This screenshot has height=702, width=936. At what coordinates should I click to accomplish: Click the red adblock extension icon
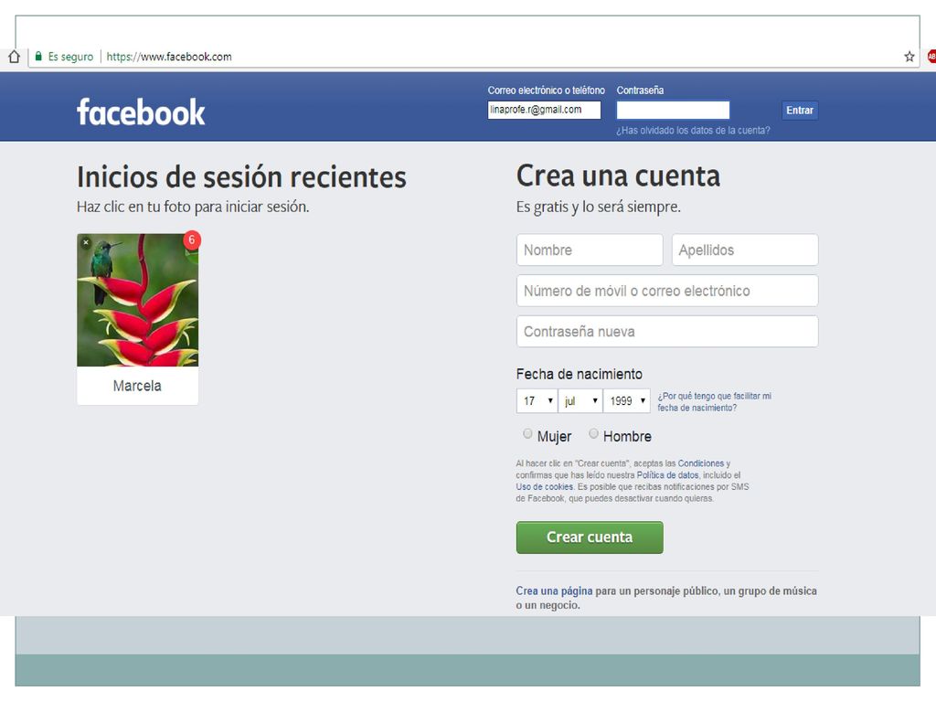(931, 57)
